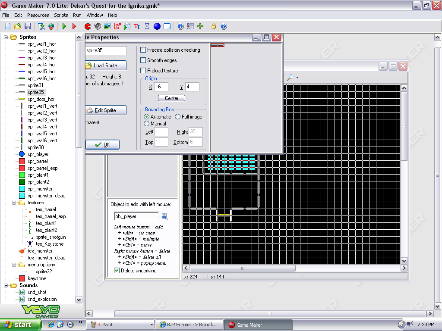
Task: Open the Scripts menu
Action: point(61,15)
